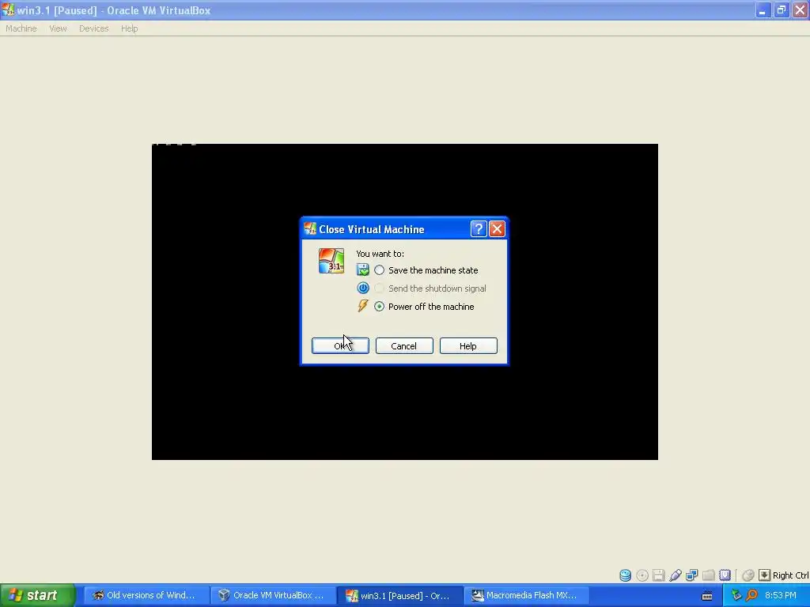Open the View menu
Image resolution: width=810 pixels, height=607 pixels.
coord(58,28)
